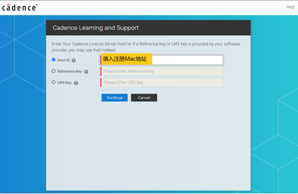Screen dimensions: 298x194
Task: Click the Cadence Learning and Support title
Action: pos(96,28)
